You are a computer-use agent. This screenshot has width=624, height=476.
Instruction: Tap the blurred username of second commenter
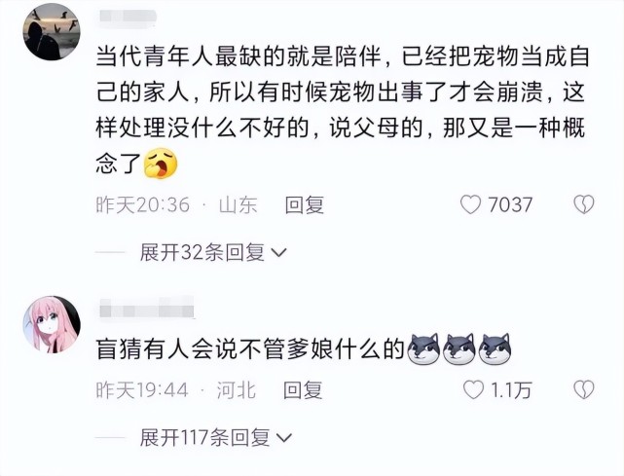pyautogui.click(x=146, y=309)
